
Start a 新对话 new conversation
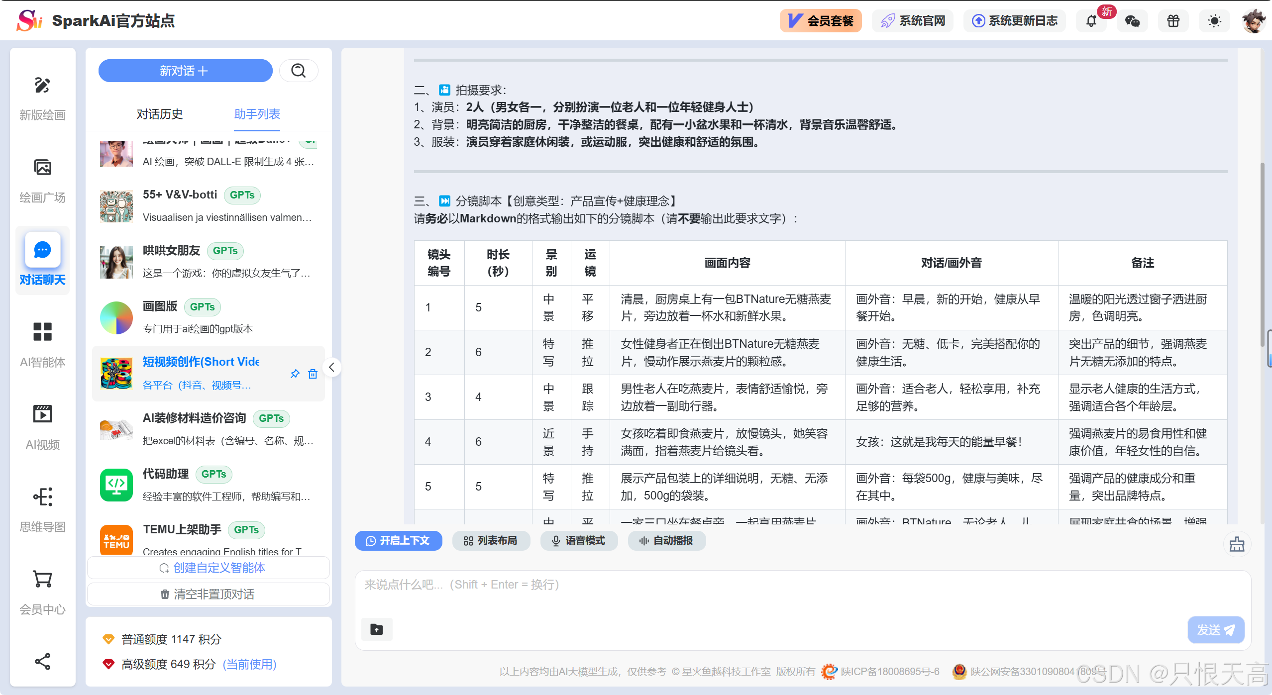click(185, 71)
